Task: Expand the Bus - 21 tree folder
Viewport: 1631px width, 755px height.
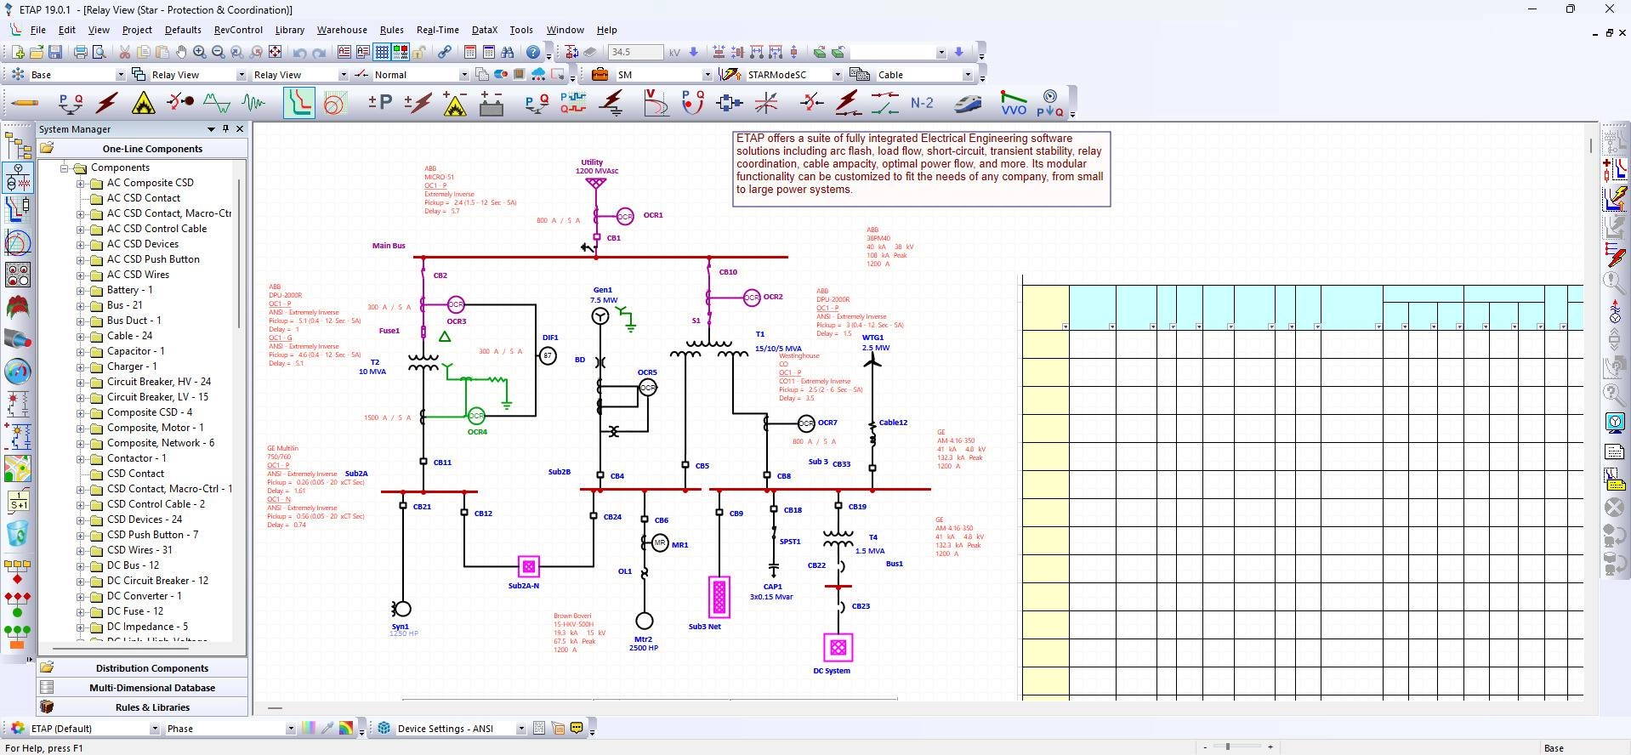Action: (81, 305)
